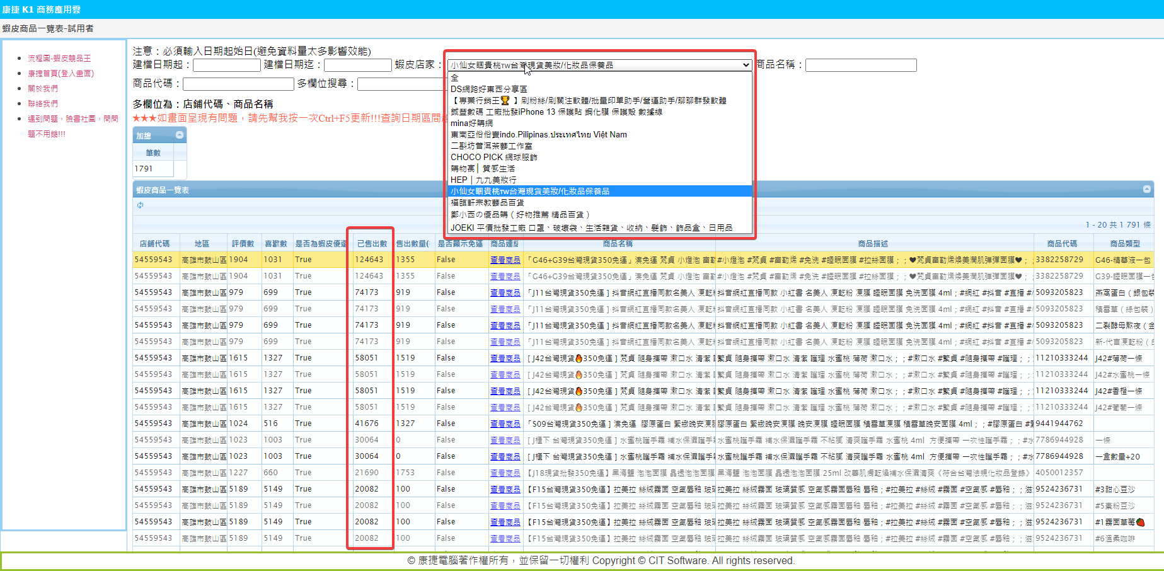Choose 'mina好購網' in the shop dropdown
Viewport: 1164px width, 571px height.
[x=472, y=123]
